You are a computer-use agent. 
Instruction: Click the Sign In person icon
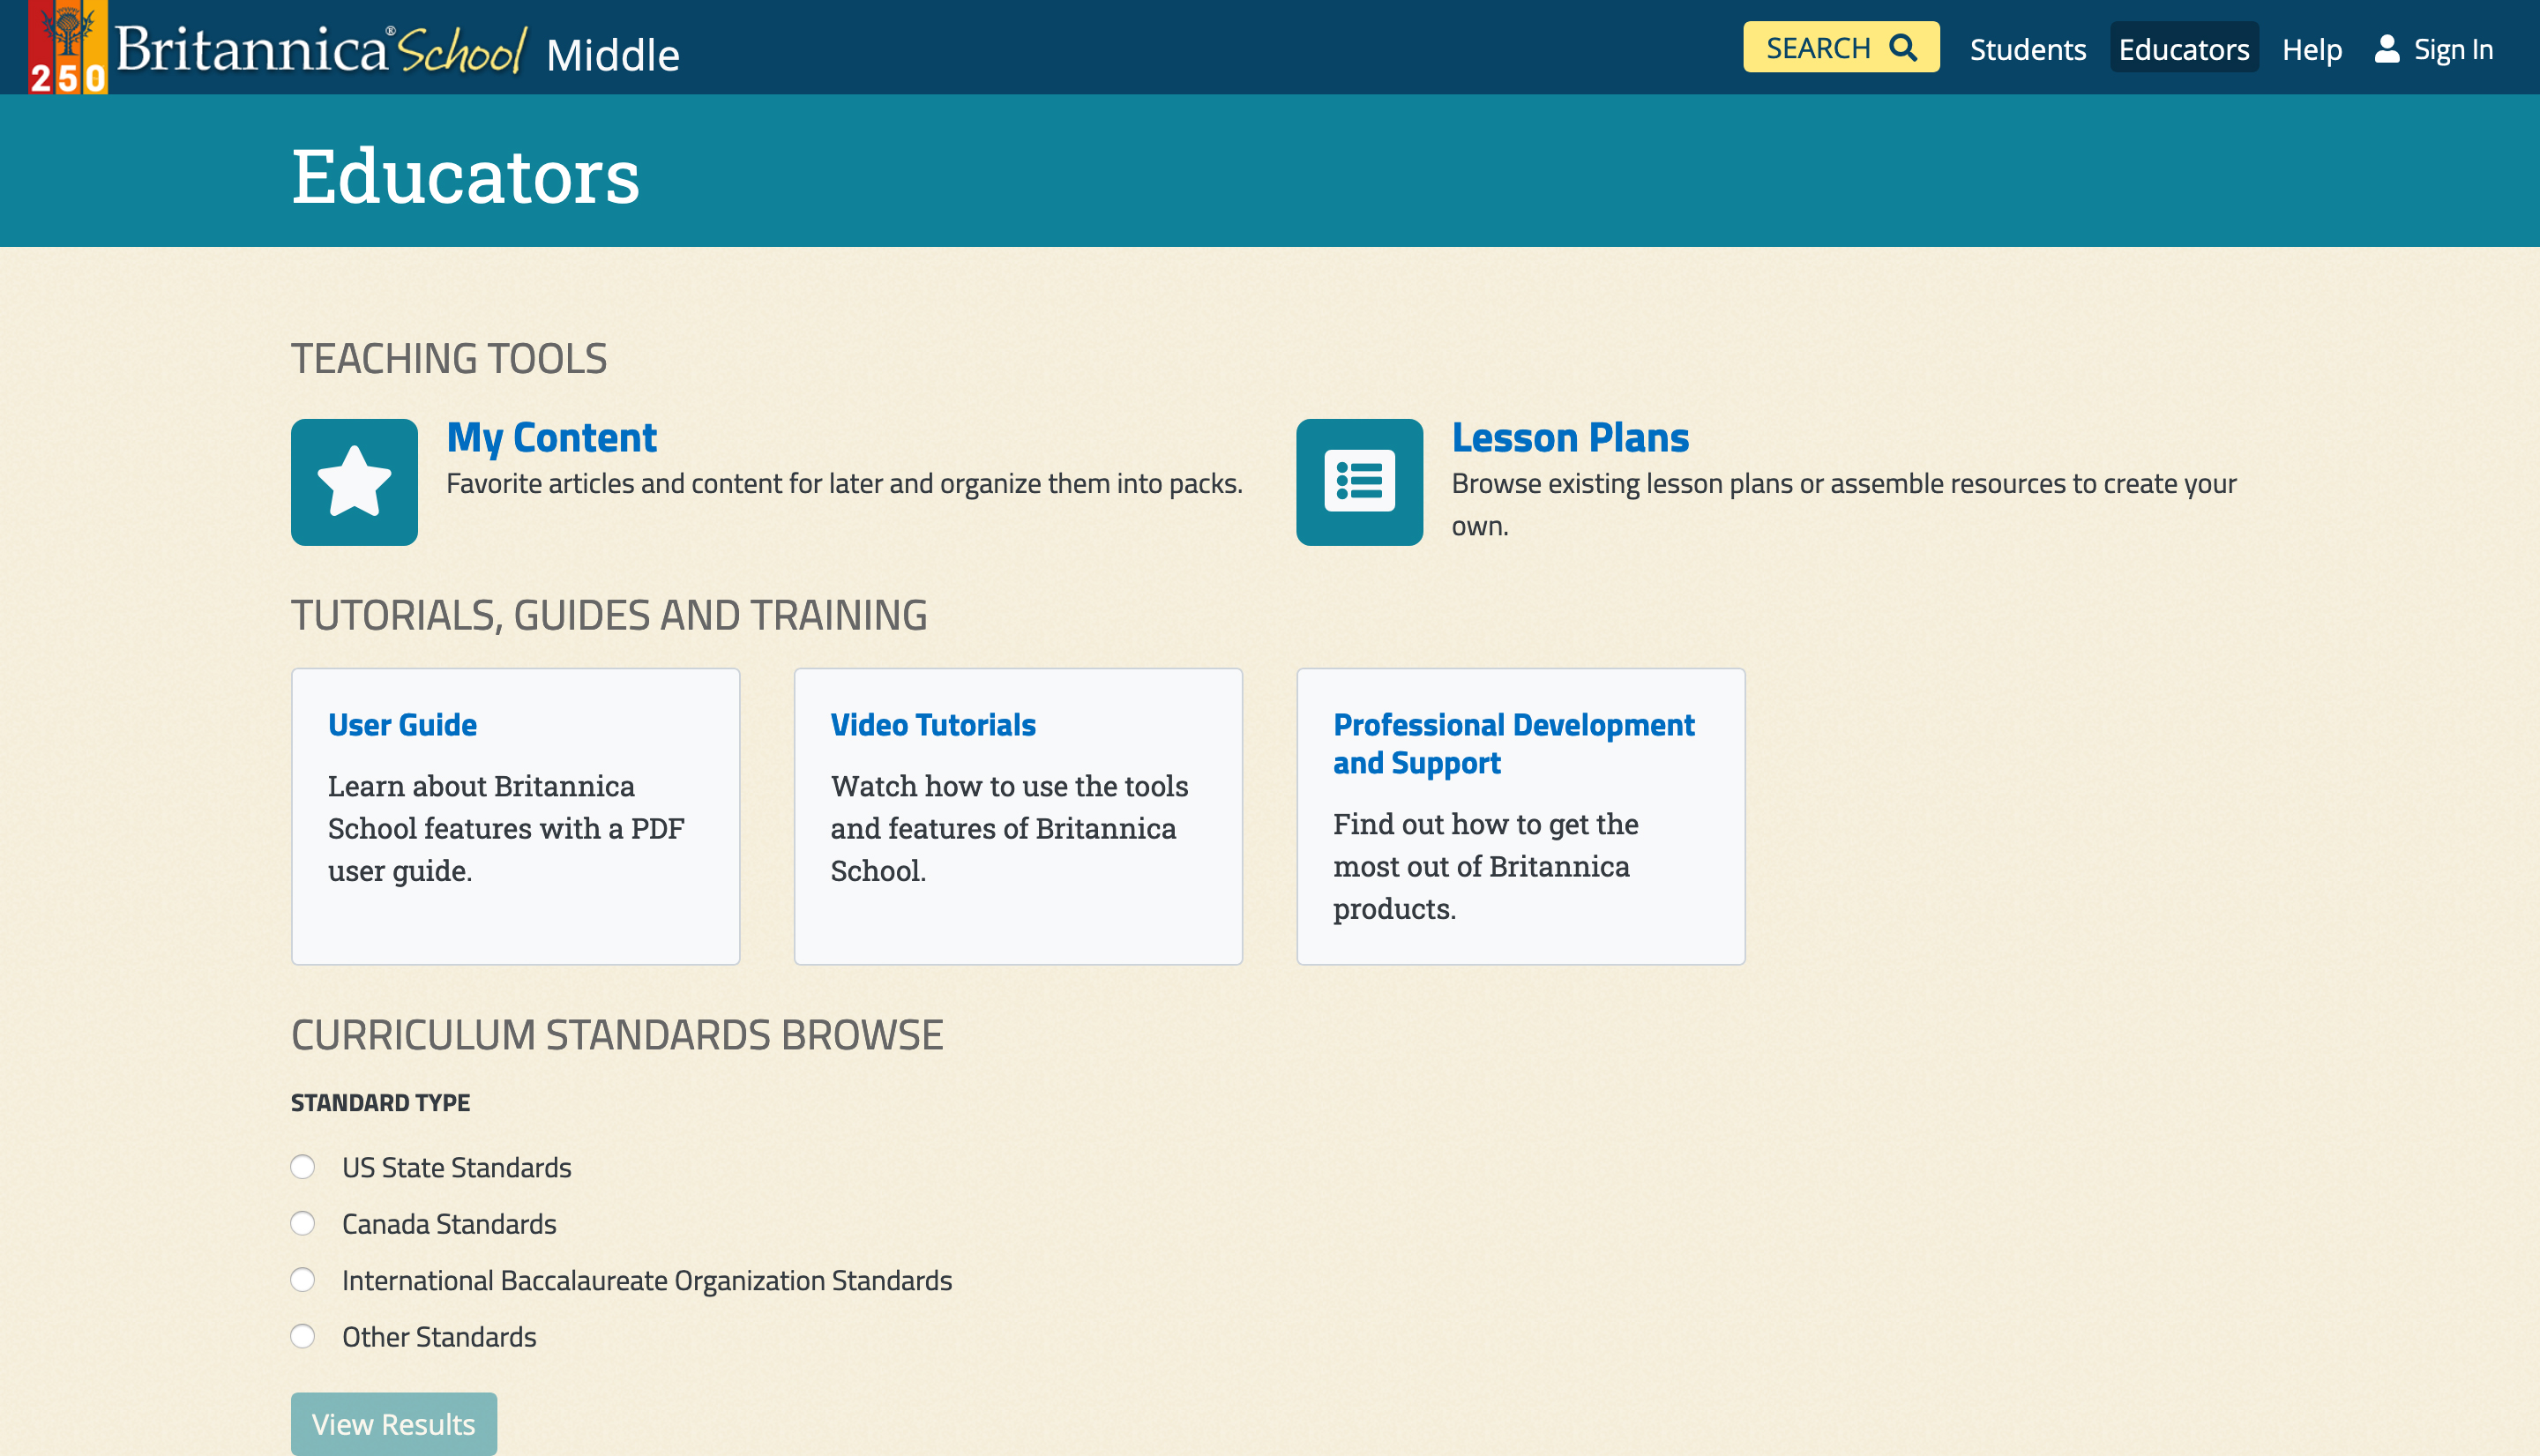2387,48
